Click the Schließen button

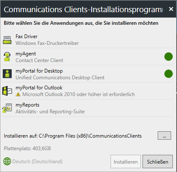tap(158, 162)
